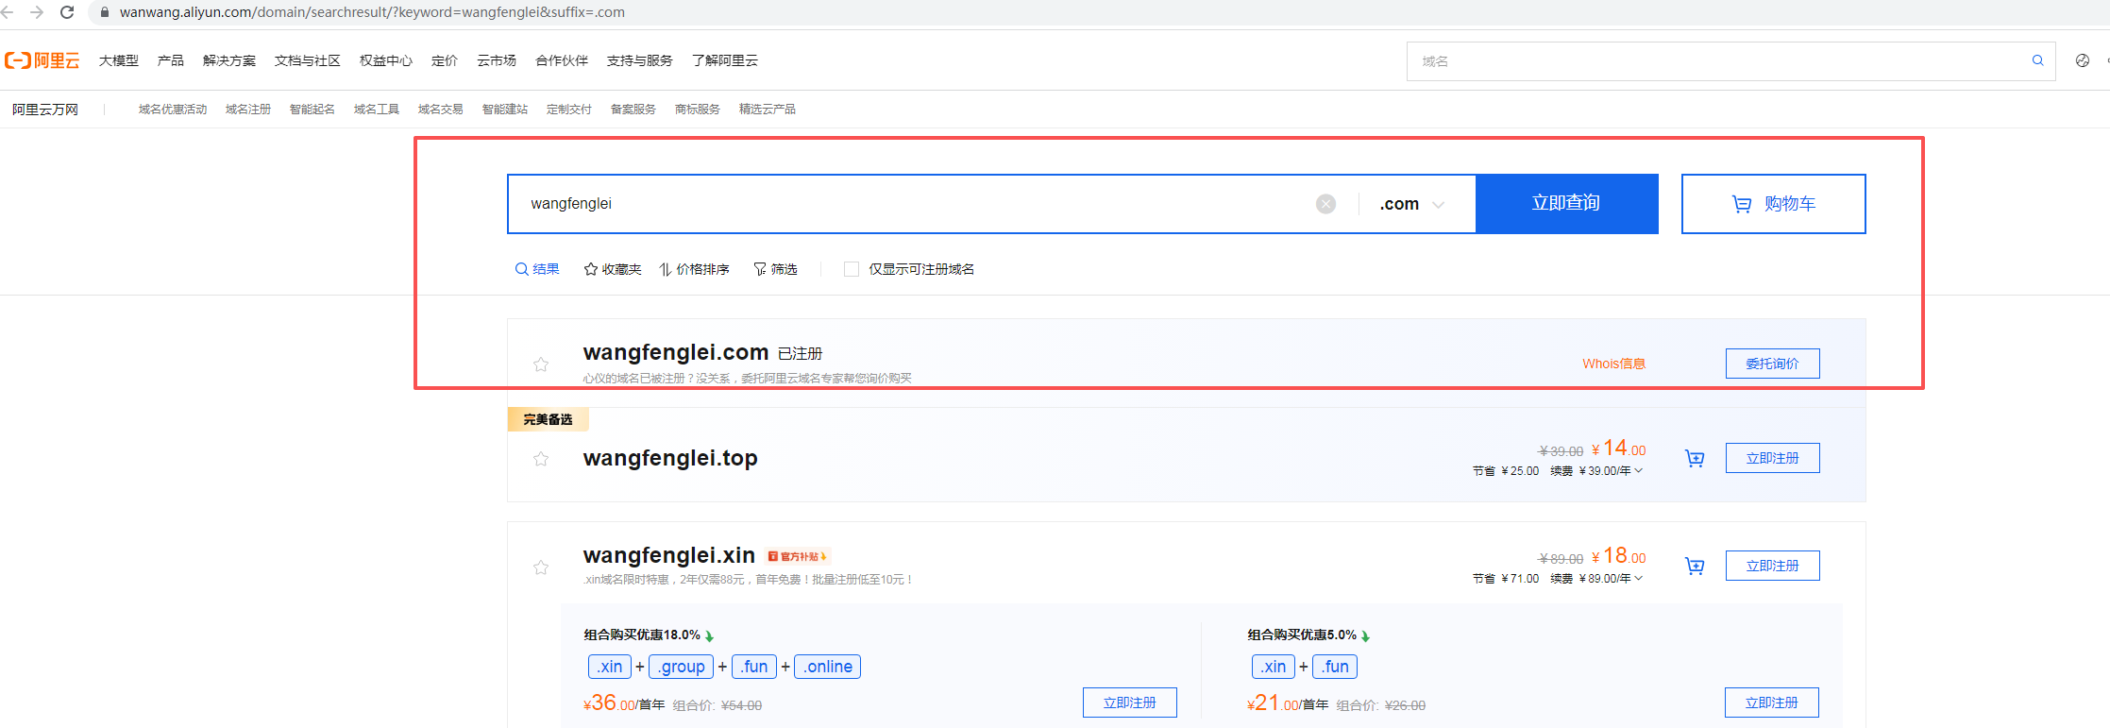Image resolution: width=2110 pixels, height=728 pixels.
Task: Open the 产品 menu
Action: (171, 60)
